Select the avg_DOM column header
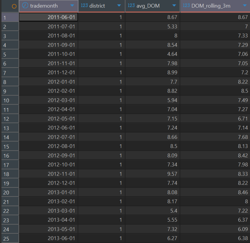This screenshot has width=250, height=243. (152, 6)
